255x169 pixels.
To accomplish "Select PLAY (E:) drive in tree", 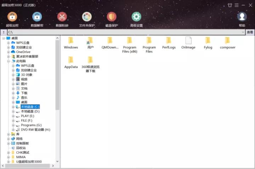I will (27, 116).
